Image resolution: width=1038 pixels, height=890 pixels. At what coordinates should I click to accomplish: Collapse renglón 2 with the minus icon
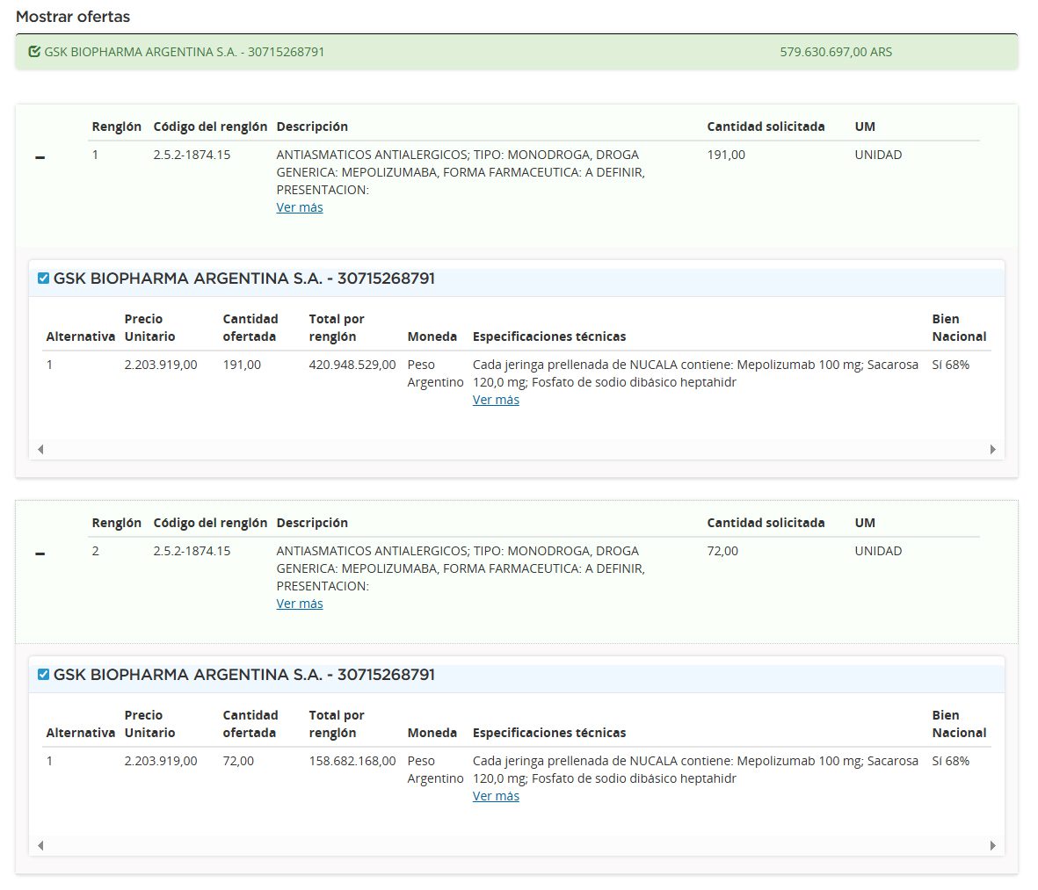click(x=40, y=554)
